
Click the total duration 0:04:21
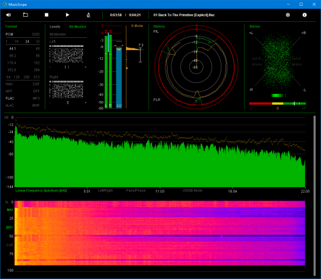[x=135, y=15]
